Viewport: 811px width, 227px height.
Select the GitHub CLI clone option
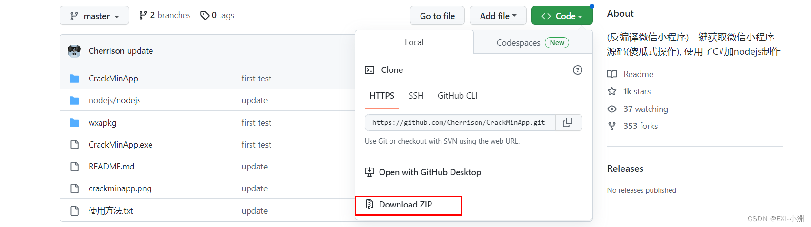[x=457, y=96]
